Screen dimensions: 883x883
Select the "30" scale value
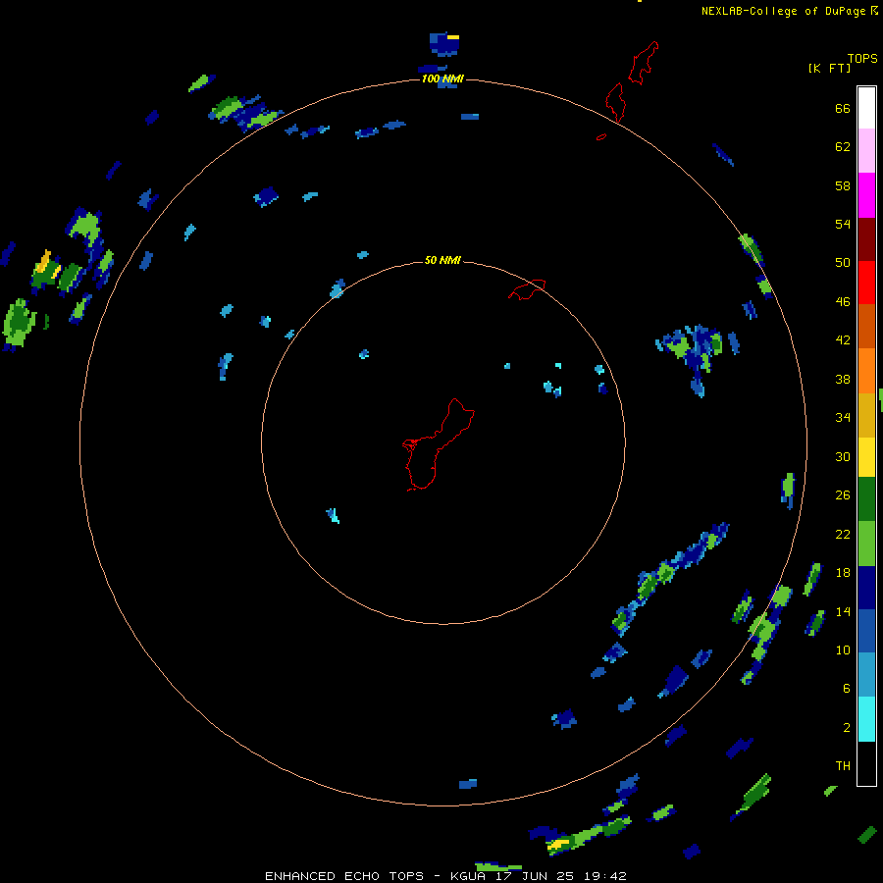pos(843,456)
